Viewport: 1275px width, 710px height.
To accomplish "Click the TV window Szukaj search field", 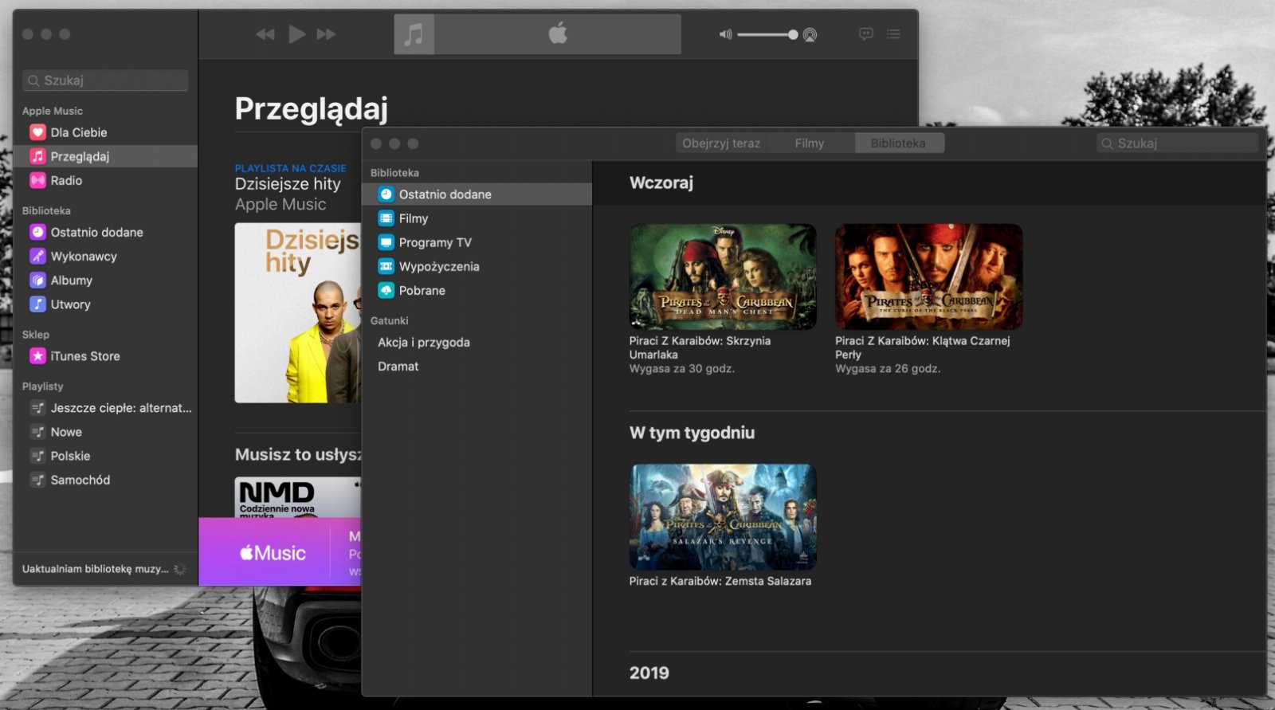I will pyautogui.click(x=1177, y=143).
